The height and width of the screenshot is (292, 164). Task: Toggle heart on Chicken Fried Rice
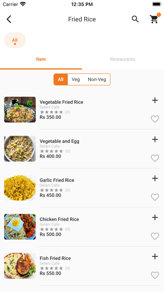[x=155, y=236]
